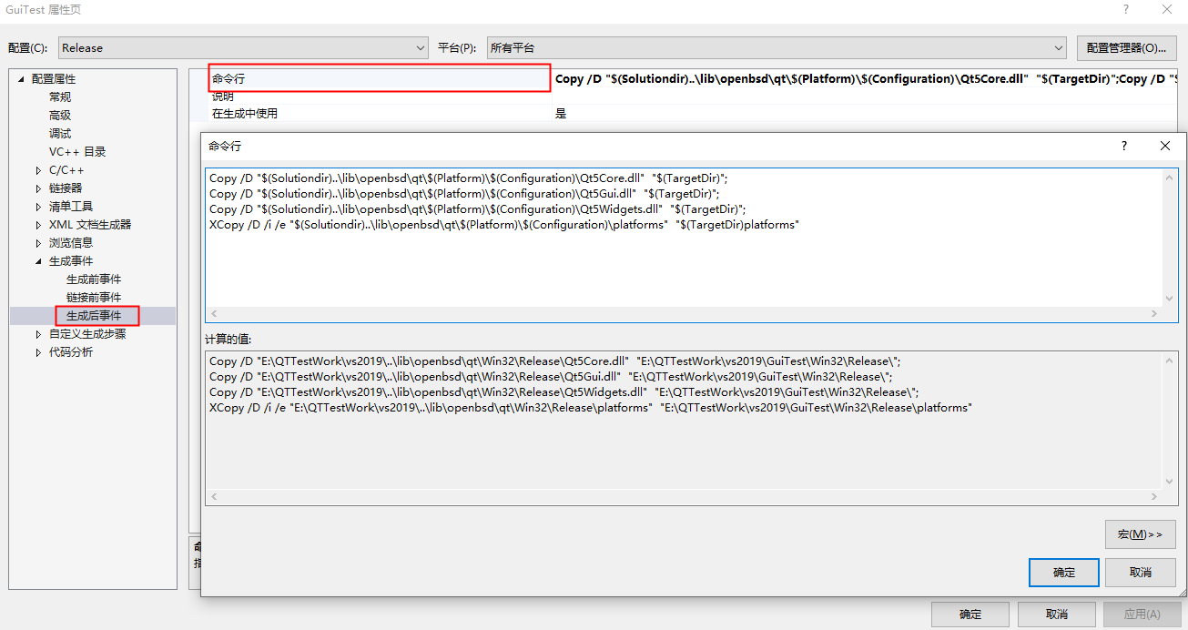Click down arrow of 计算的值 scrollbar
This screenshot has height=630, width=1188.
1170,483
